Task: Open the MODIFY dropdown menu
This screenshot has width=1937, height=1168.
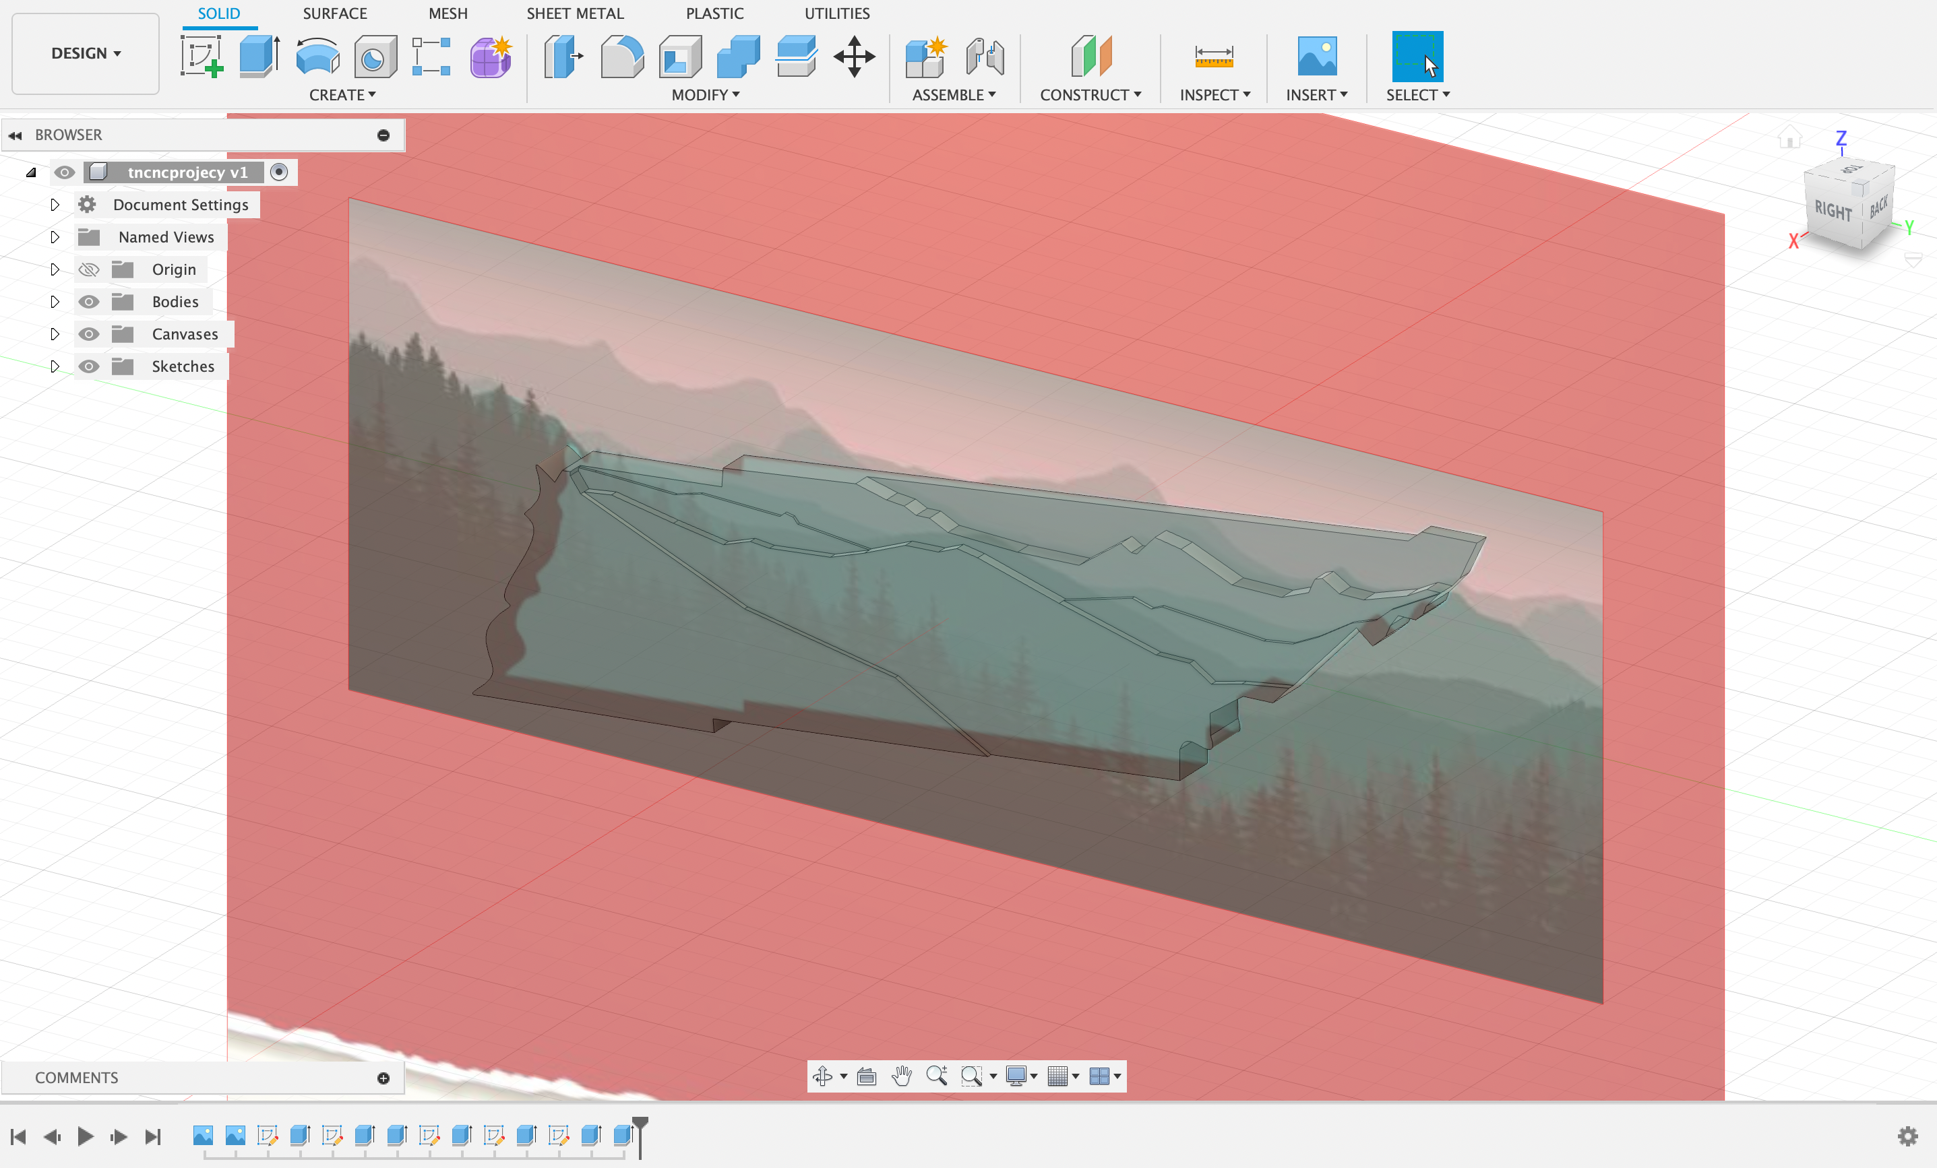Action: (x=704, y=94)
